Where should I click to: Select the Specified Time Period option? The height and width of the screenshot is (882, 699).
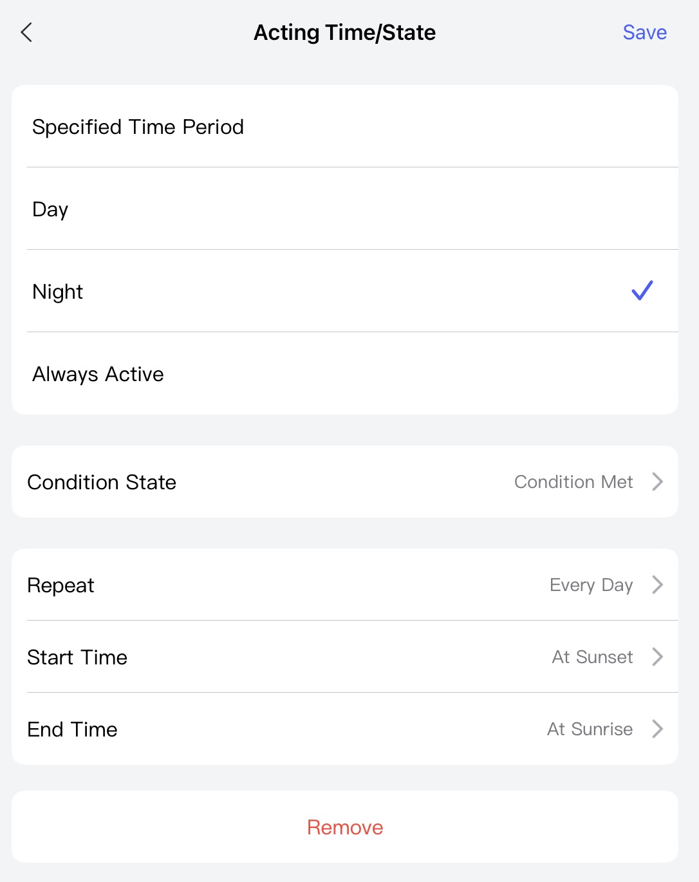[138, 127]
